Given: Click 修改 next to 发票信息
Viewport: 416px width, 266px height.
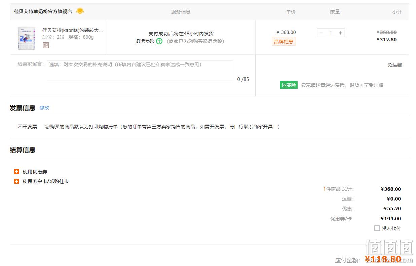Looking at the screenshot, I should point(44,108).
